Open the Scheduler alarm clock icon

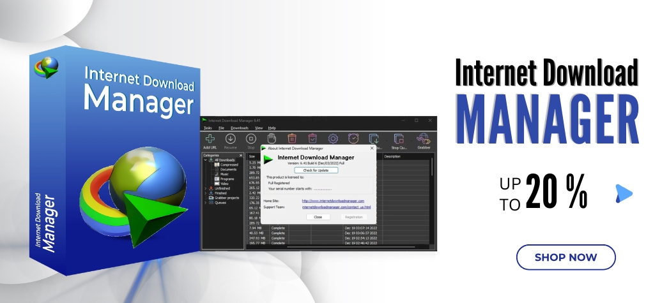353,138
